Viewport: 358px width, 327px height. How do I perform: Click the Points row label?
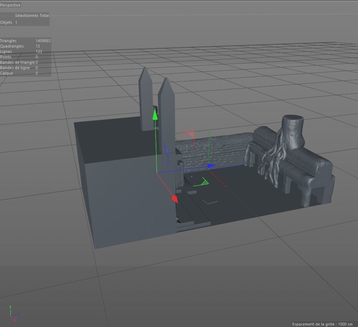click(x=6, y=57)
